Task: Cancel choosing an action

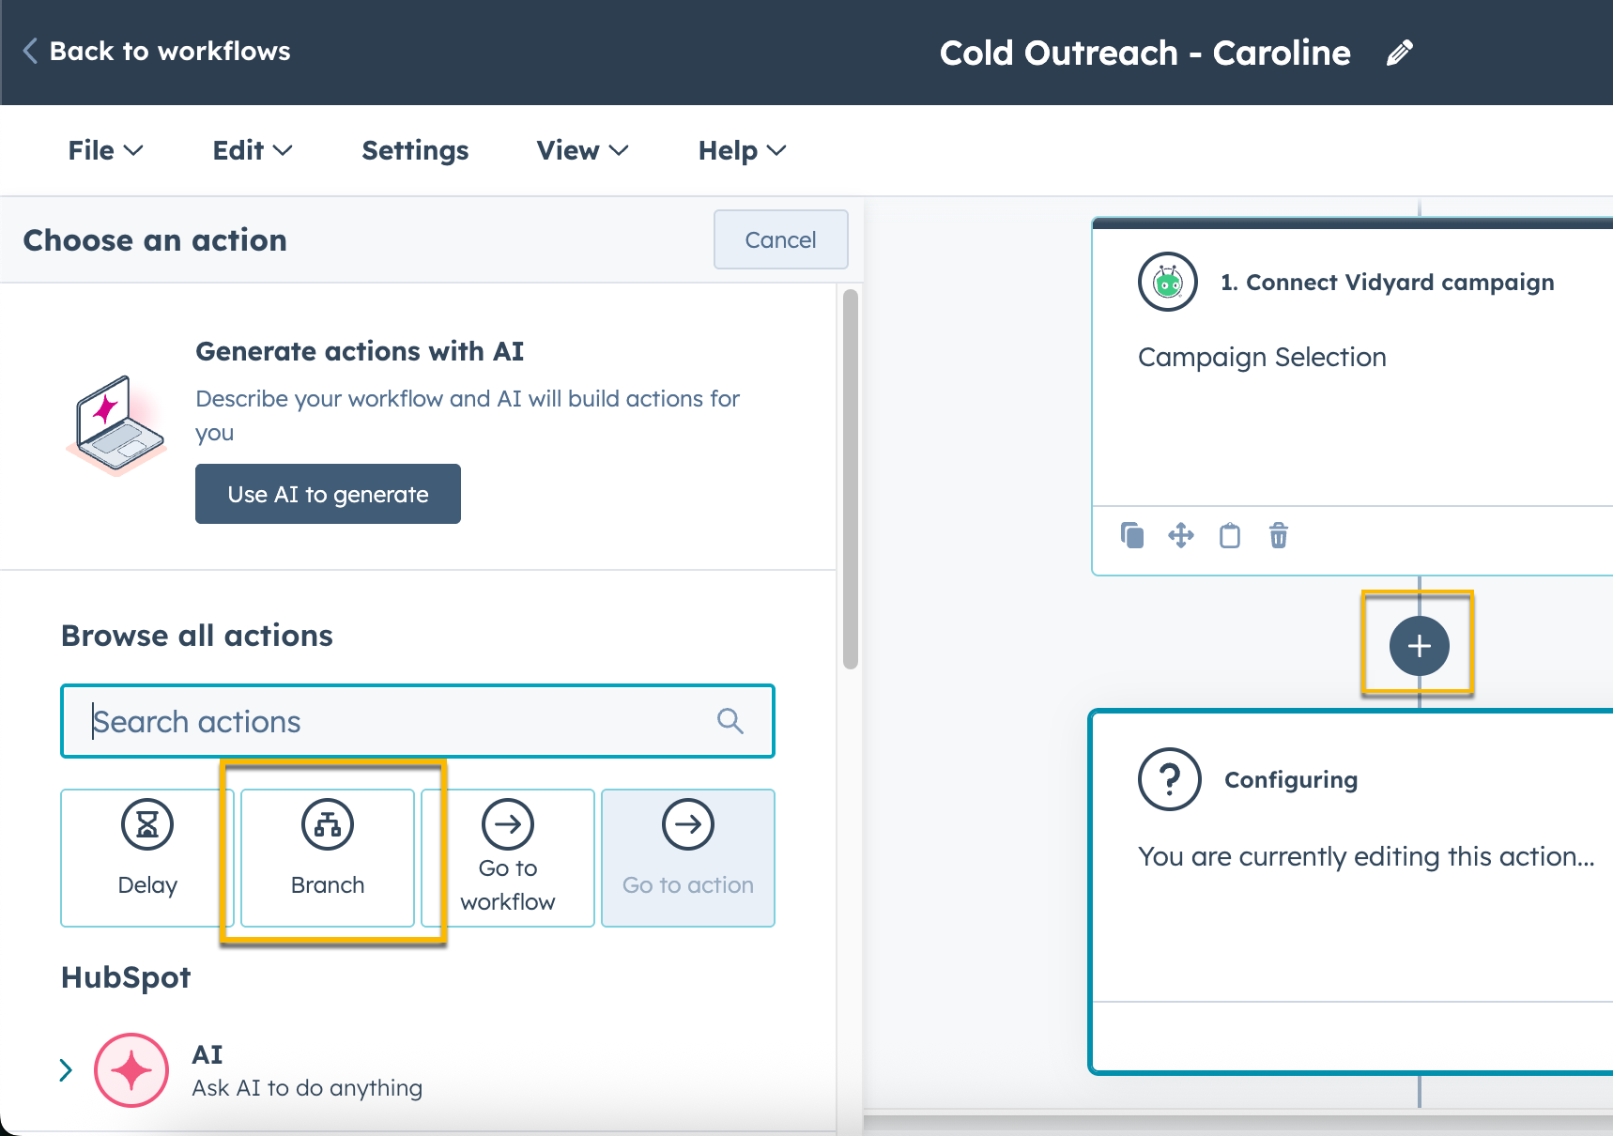Action: pos(780,239)
